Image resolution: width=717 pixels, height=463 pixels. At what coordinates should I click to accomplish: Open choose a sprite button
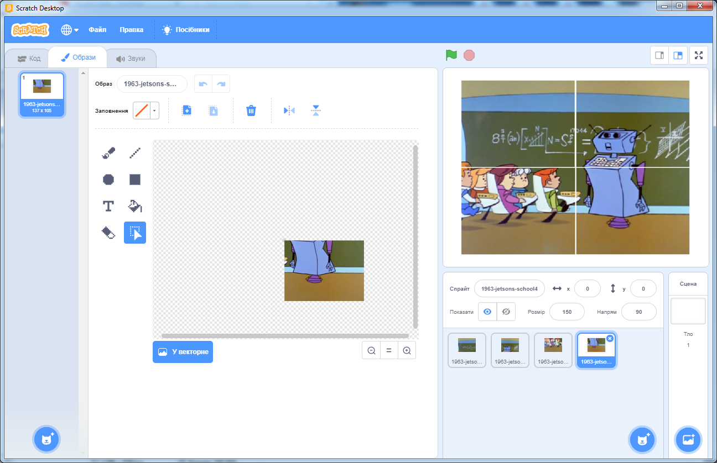click(x=642, y=440)
